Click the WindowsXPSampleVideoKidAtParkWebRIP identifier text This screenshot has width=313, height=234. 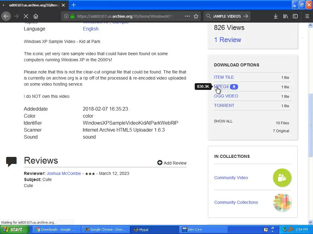[x=130, y=123]
